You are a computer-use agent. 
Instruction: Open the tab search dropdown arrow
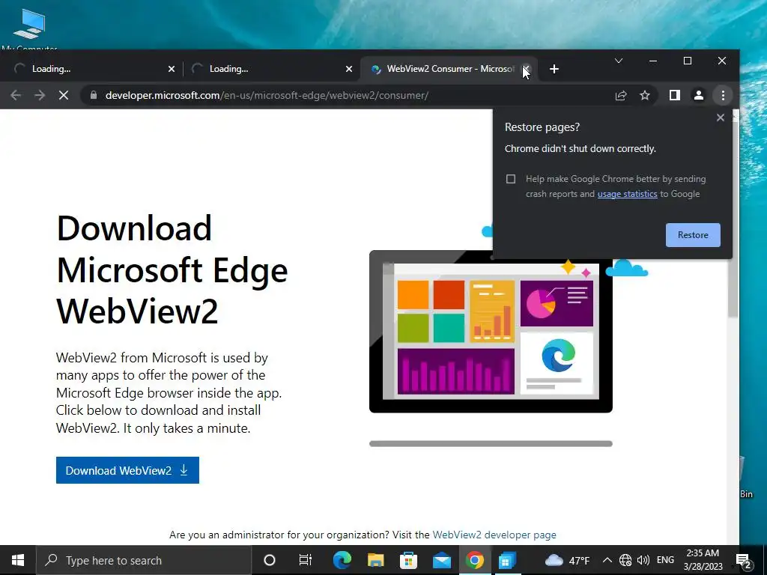[618, 61]
